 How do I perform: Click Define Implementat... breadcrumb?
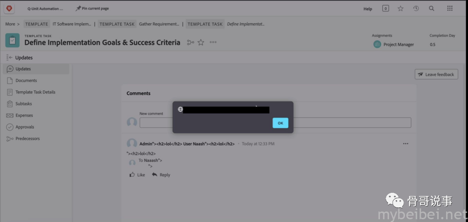[245, 24]
